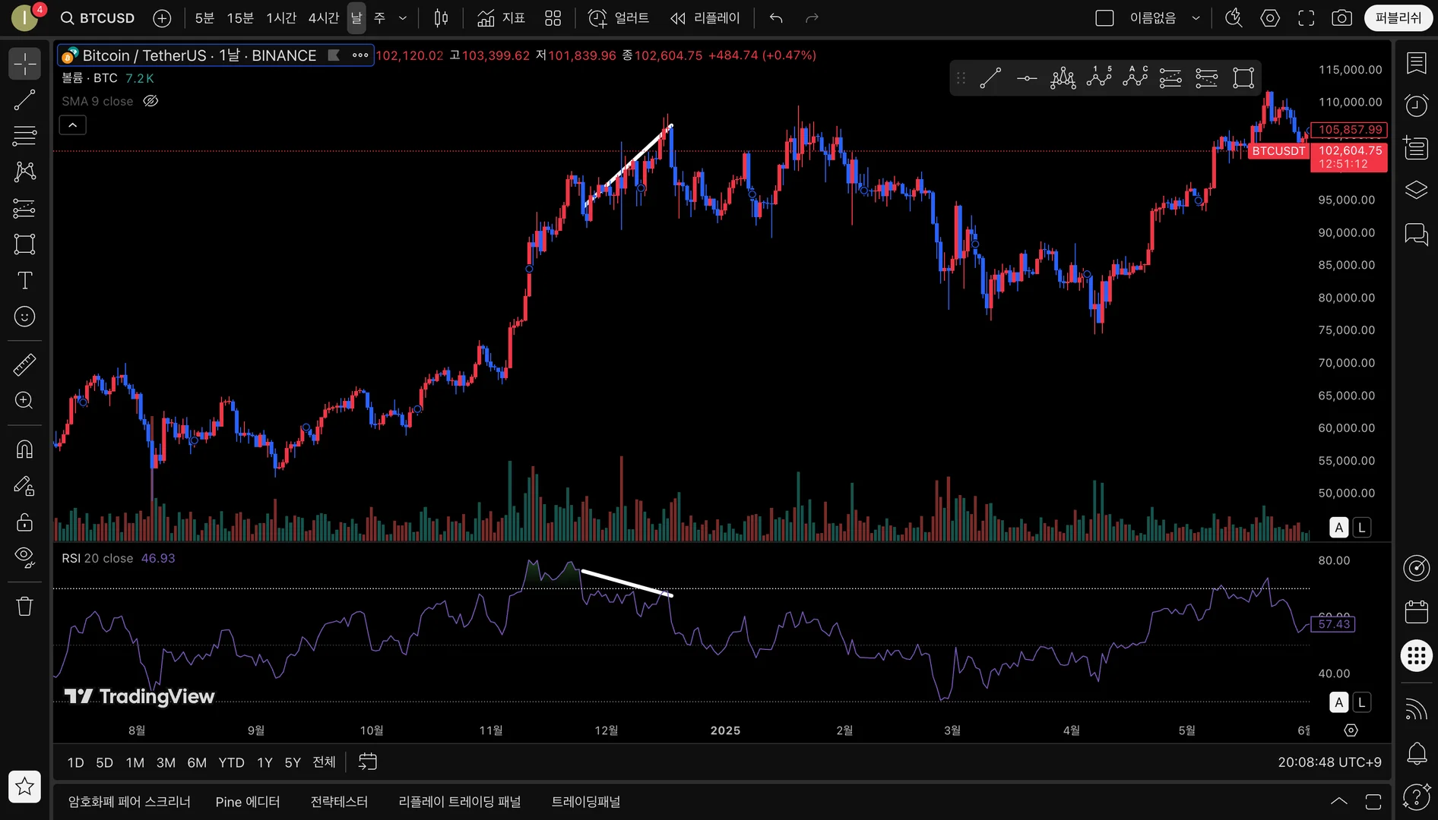Select the trend line drawing tool
The width and height of the screenshot is (1438, 820).
pos(24,99)
